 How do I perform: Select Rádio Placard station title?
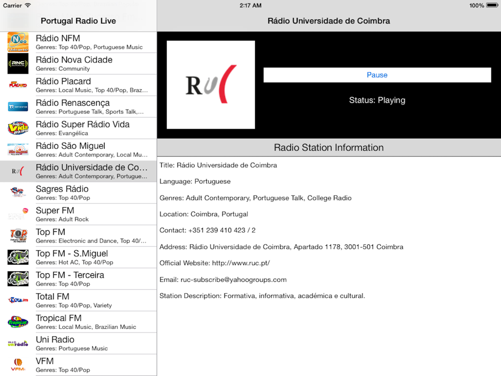(63, 81)
